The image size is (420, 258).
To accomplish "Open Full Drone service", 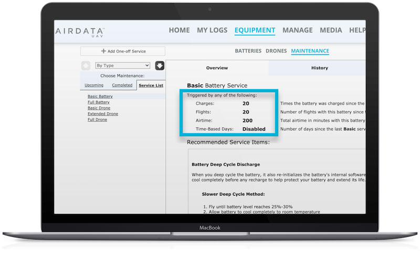I will coord(97,120).
